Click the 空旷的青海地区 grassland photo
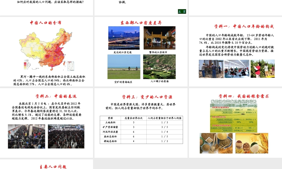This screenshot has width=282, height=169. pyautogui.click(x=124, y=67)
